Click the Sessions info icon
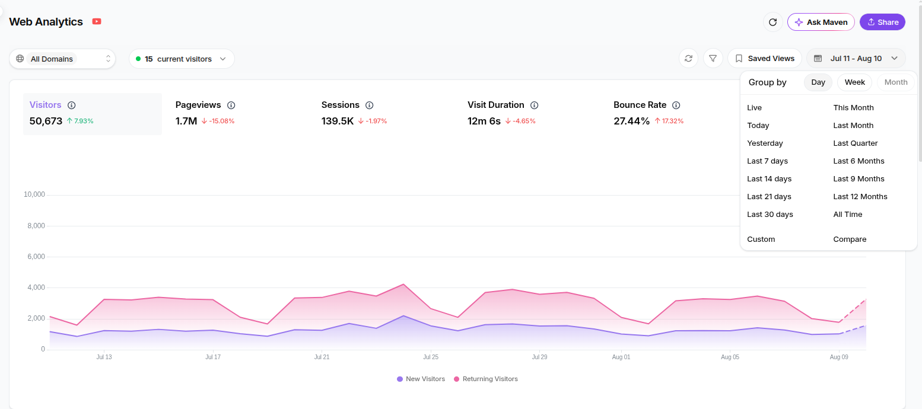Screen dimensions: 922x409 [x=370, y=105]
